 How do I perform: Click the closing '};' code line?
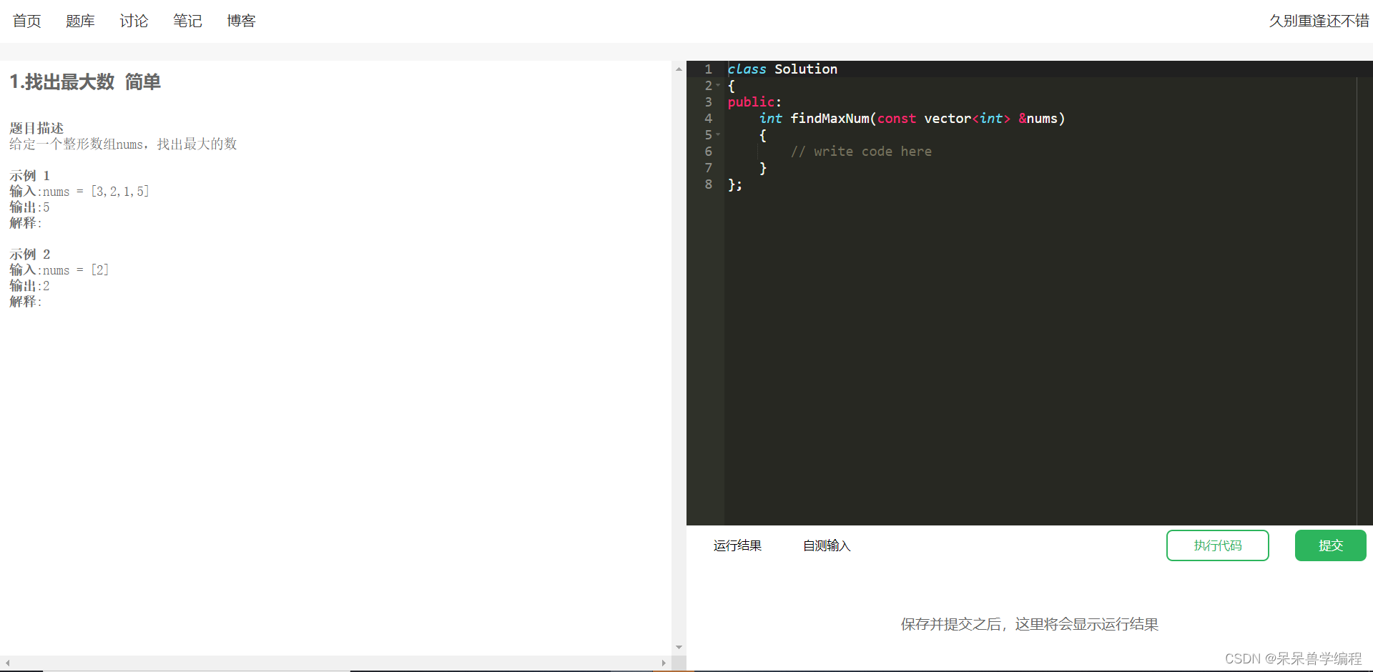click(x=735, y=184)
